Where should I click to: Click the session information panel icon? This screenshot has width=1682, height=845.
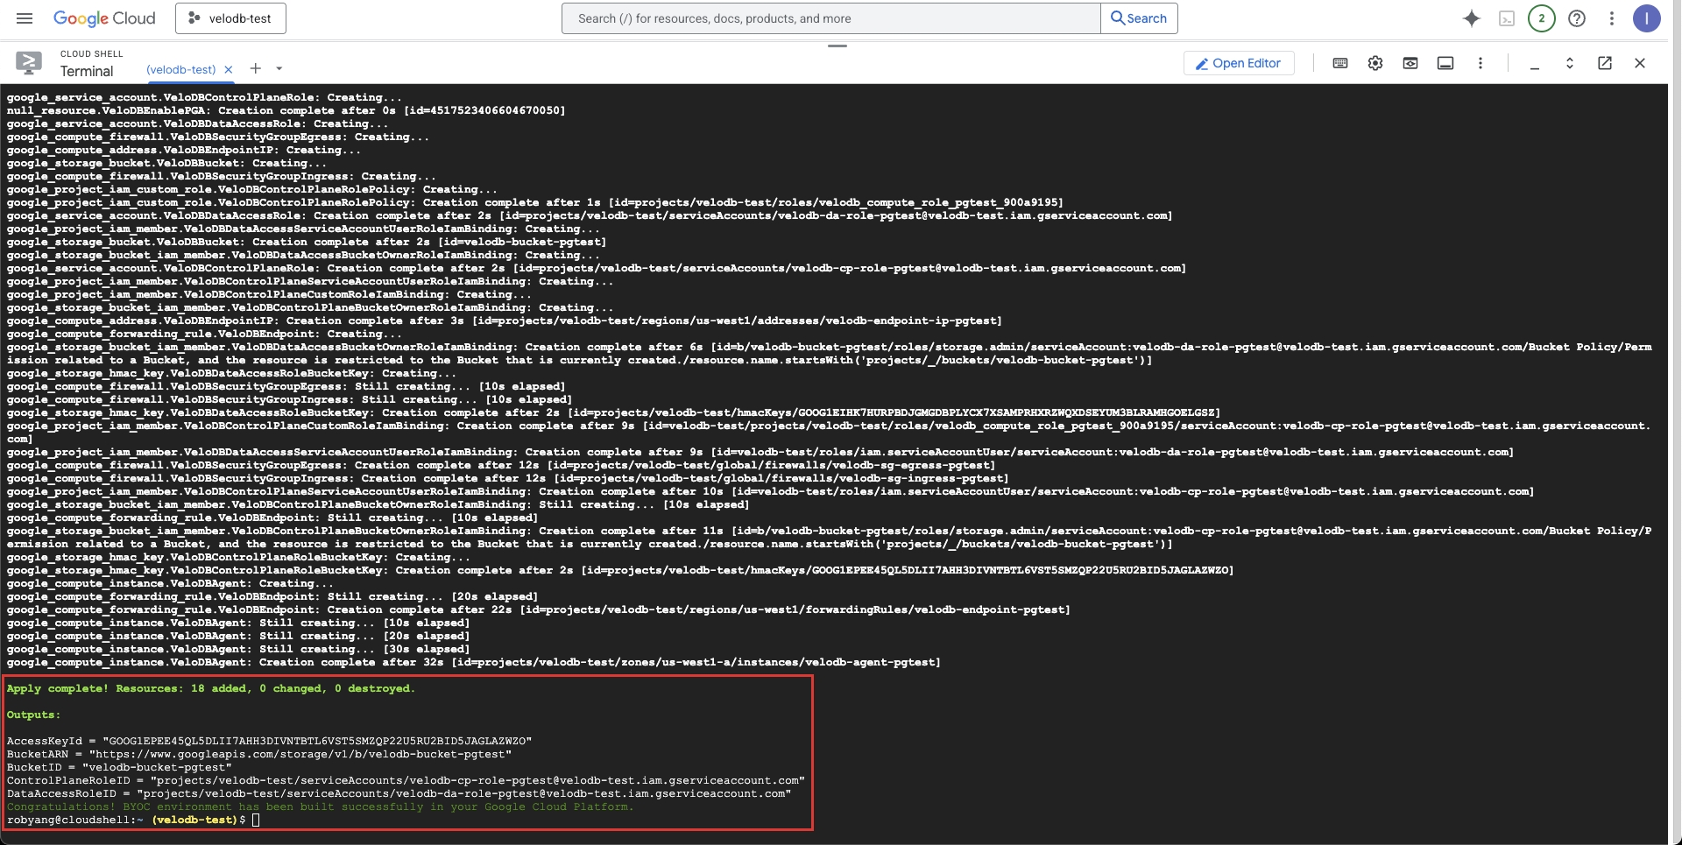1445,63
